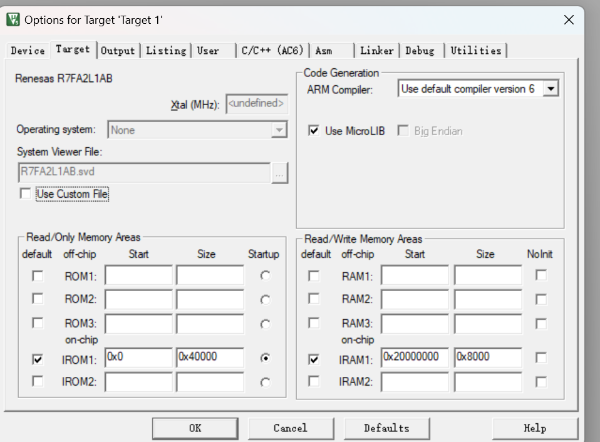600x442 pixels.
Task: Click the Xtal (MHz) input field
Action: pyautogui.click(x=257, y=104)
